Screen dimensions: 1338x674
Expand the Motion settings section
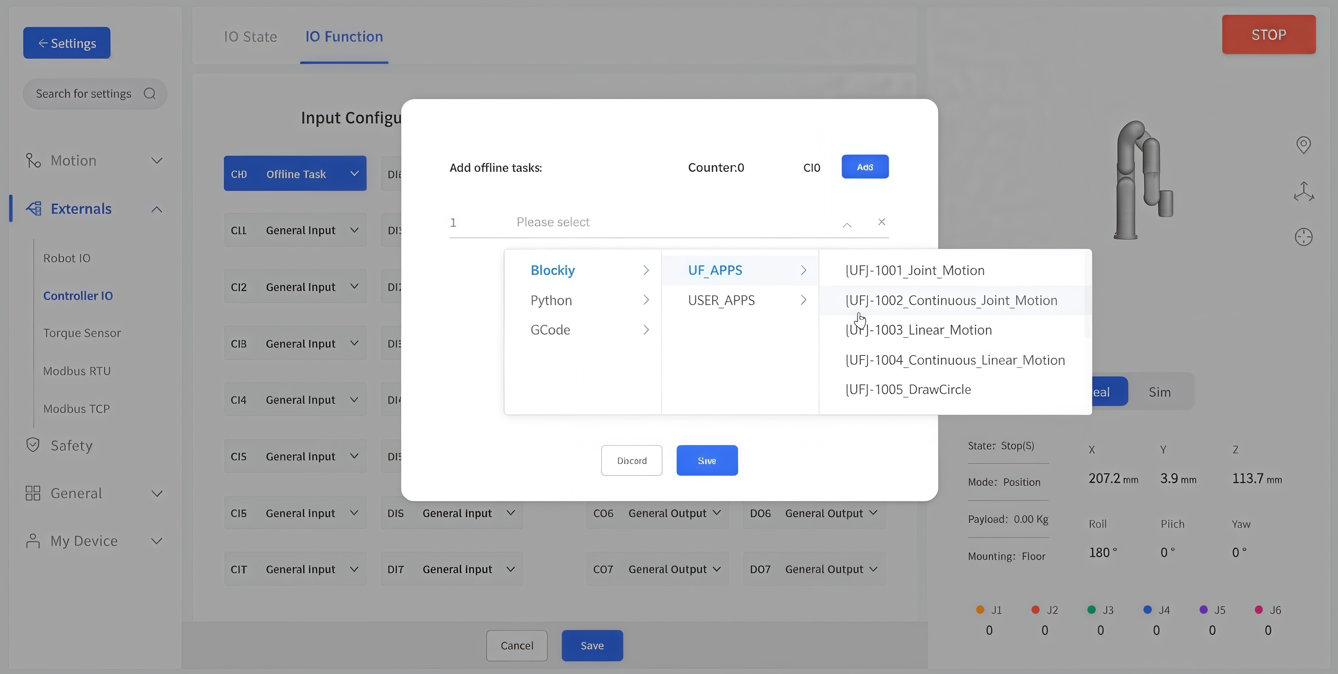pos(156,161)
